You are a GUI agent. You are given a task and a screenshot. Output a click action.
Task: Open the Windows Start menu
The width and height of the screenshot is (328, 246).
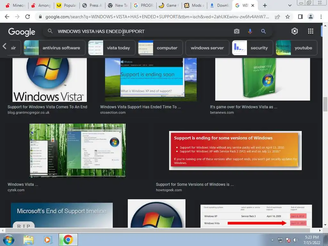point(9,240)
